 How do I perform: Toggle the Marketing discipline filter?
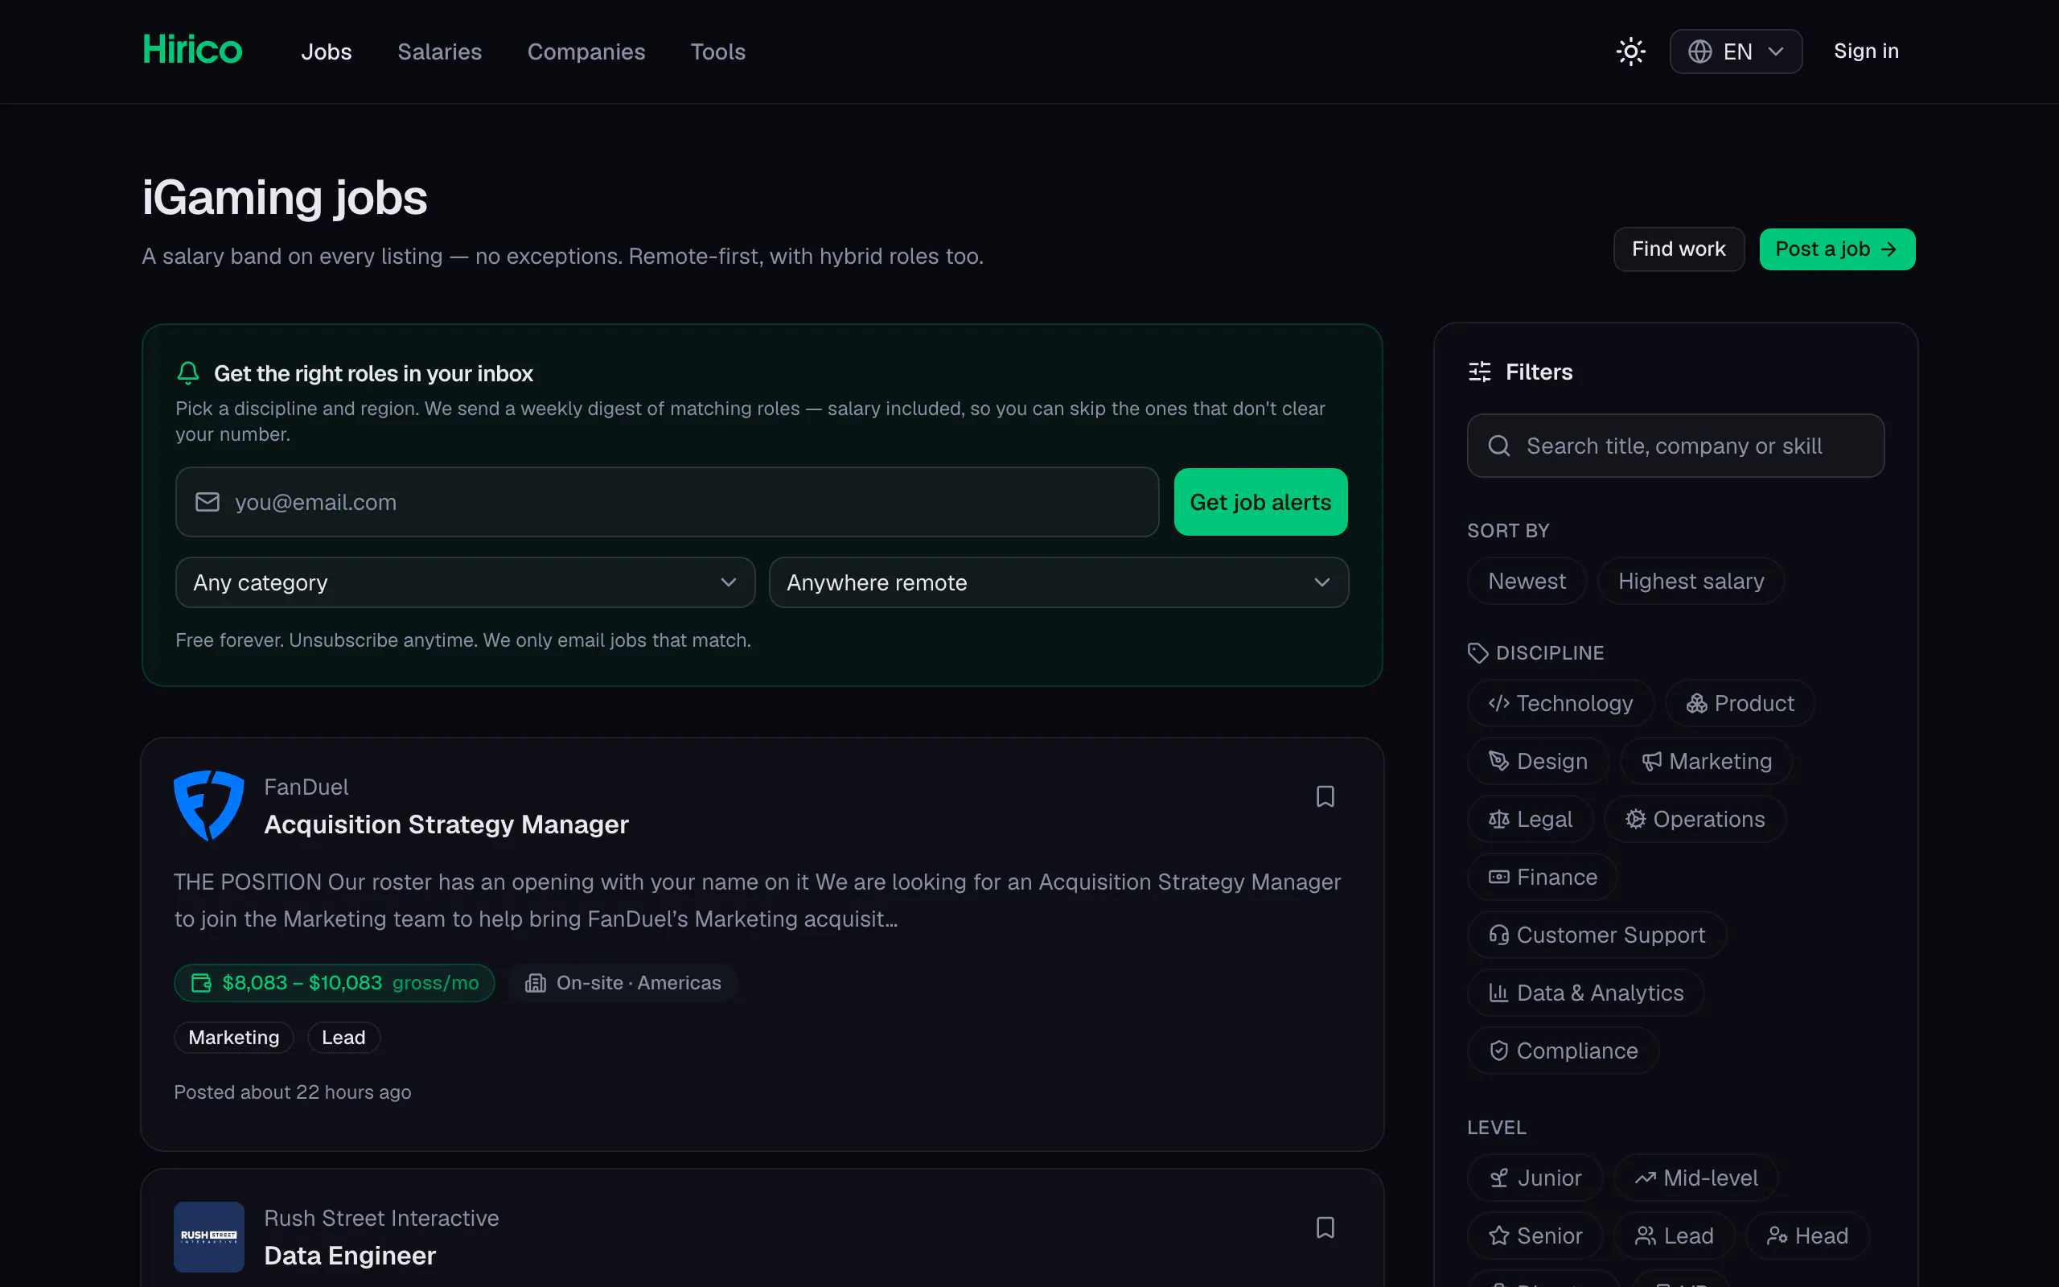click(1706, 761)
